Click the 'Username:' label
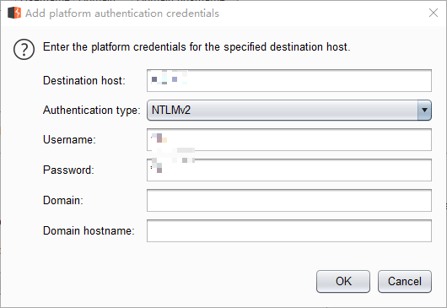The width and height of the screenshot is (447, 308). (x=69, y=140)
